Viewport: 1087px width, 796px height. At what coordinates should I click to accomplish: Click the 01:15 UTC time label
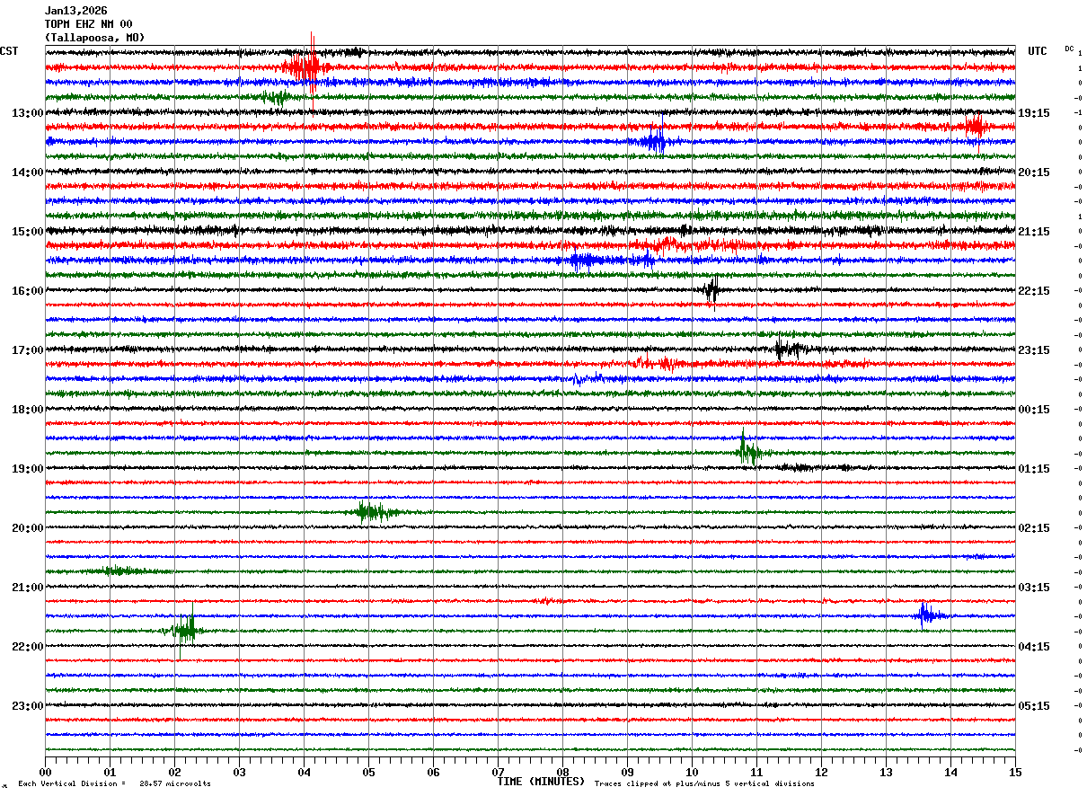[x=1034, y=469]
